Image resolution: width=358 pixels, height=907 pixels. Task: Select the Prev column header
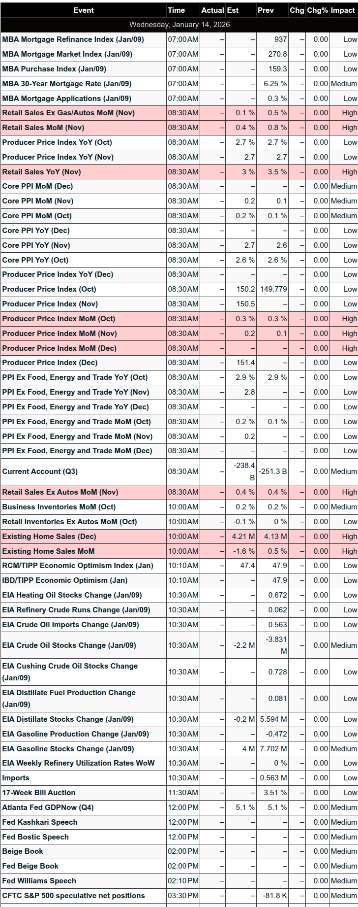266,10
